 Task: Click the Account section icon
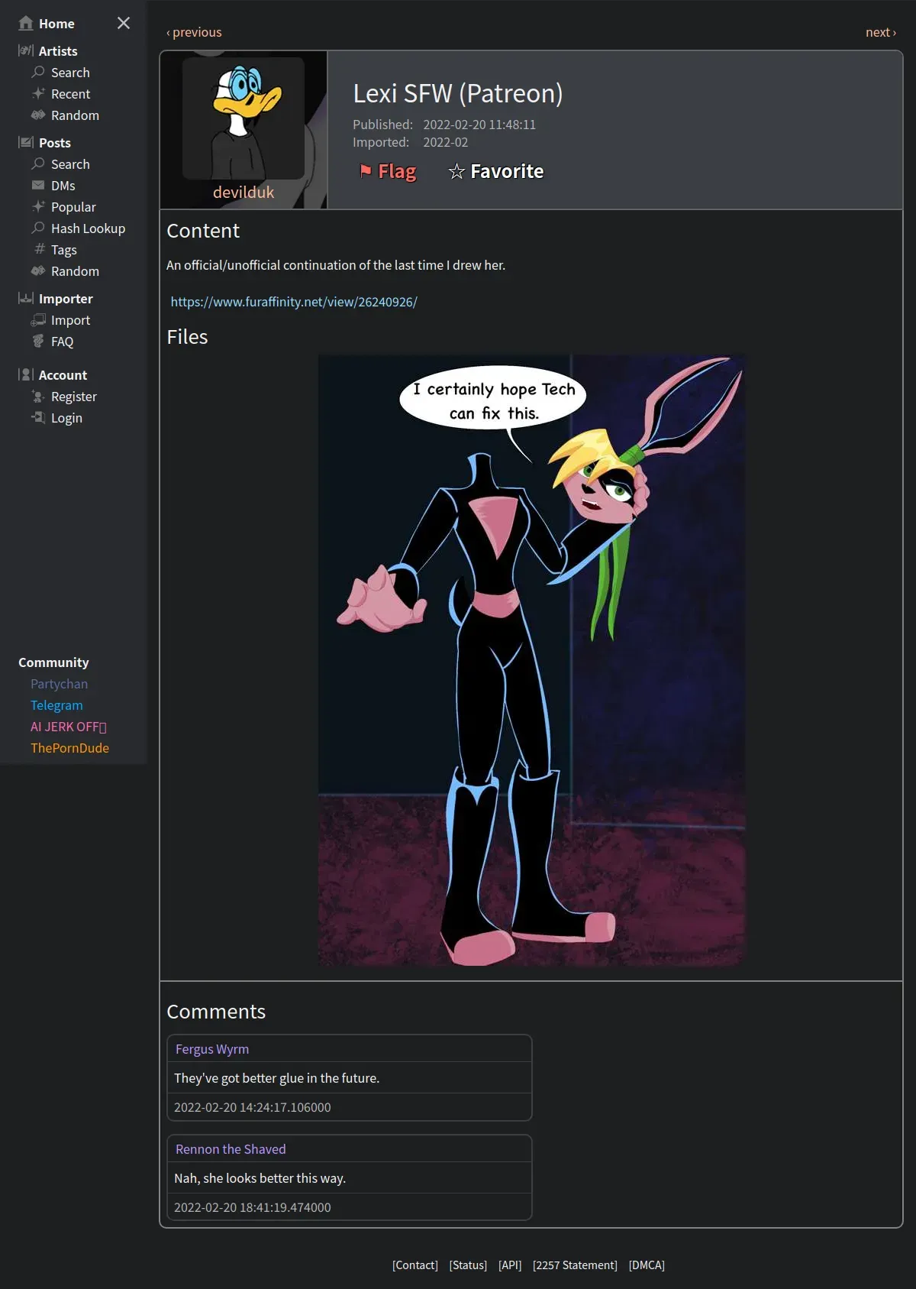[26, 375]
